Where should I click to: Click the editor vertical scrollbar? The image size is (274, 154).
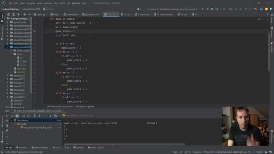point(269,52)
